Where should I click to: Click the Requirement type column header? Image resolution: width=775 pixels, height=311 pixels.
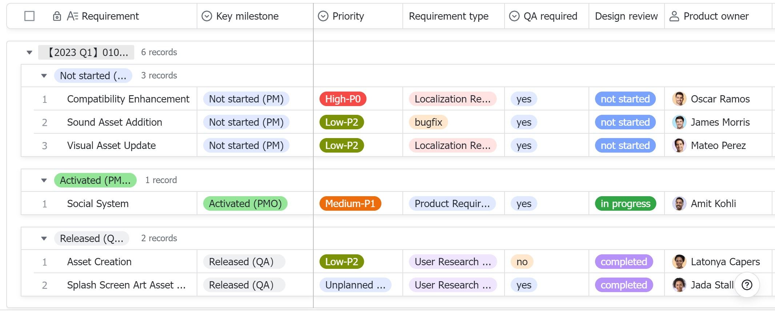tap(449, 16)
